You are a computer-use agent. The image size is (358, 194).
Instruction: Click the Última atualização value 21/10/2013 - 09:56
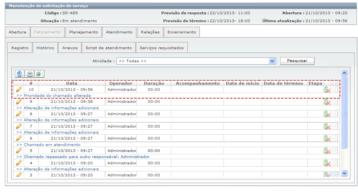[326, 21]
